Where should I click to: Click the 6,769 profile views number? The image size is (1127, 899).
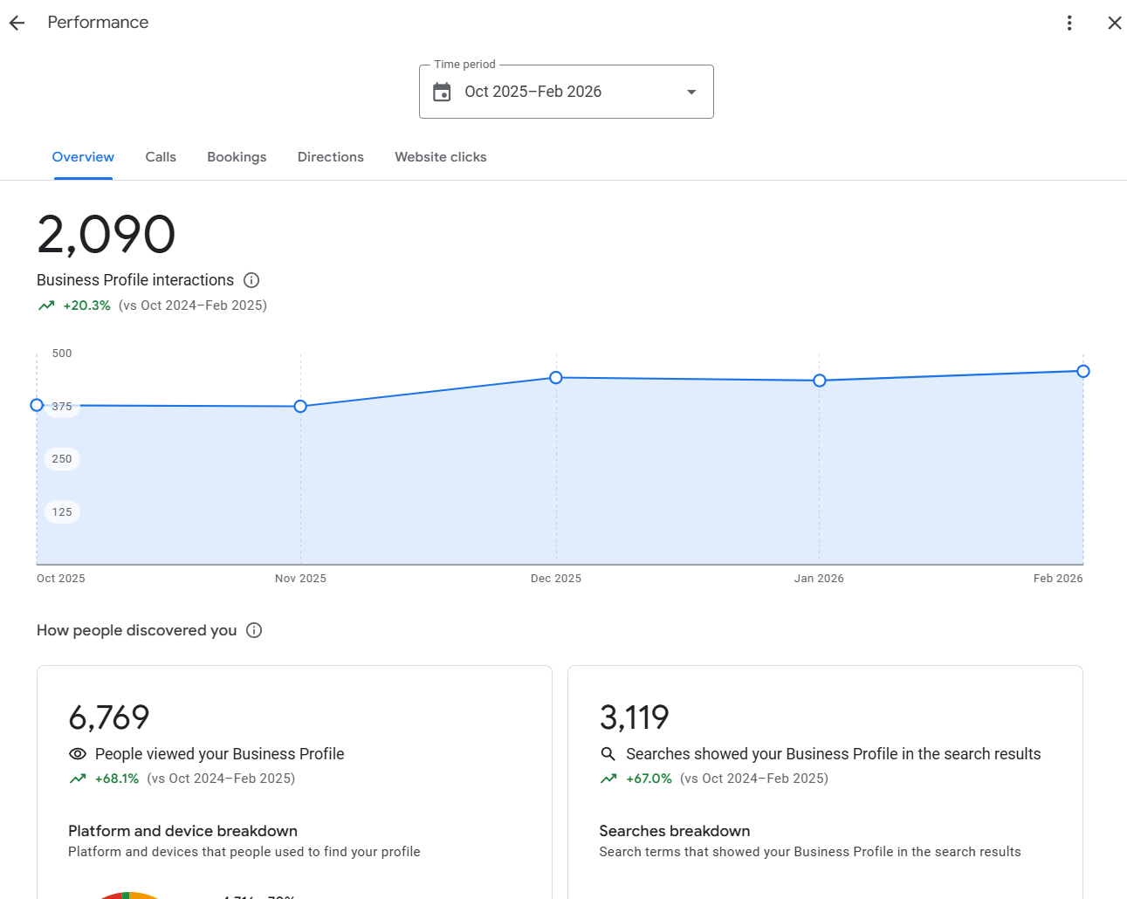click(x=109, y=717)
